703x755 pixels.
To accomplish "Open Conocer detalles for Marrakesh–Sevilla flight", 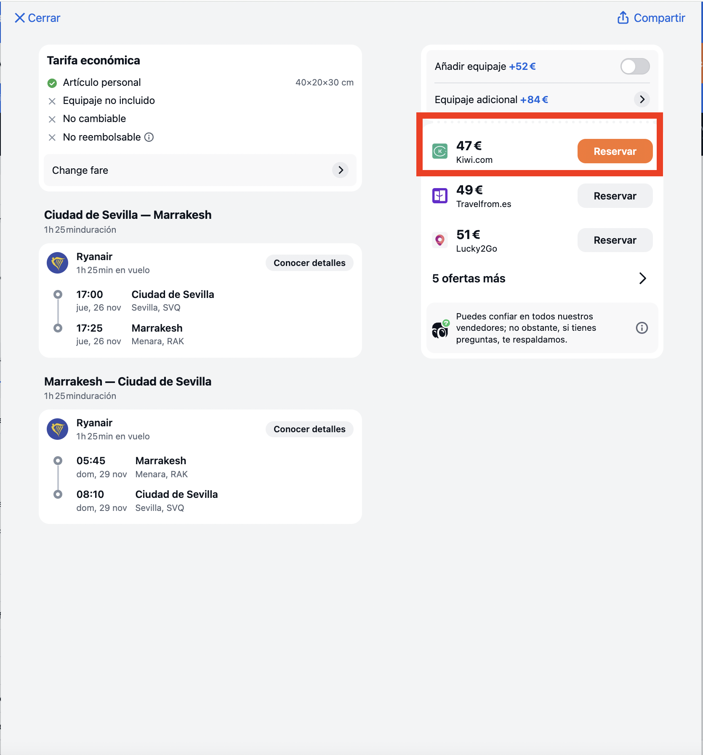I will (309, 429).
